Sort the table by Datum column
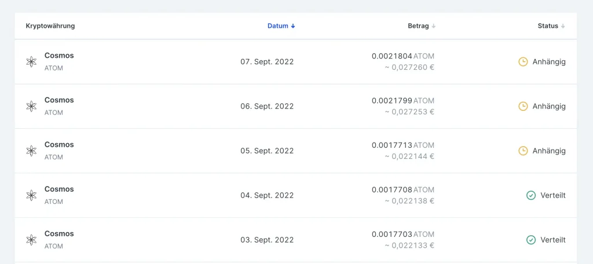 coord(281,26)
